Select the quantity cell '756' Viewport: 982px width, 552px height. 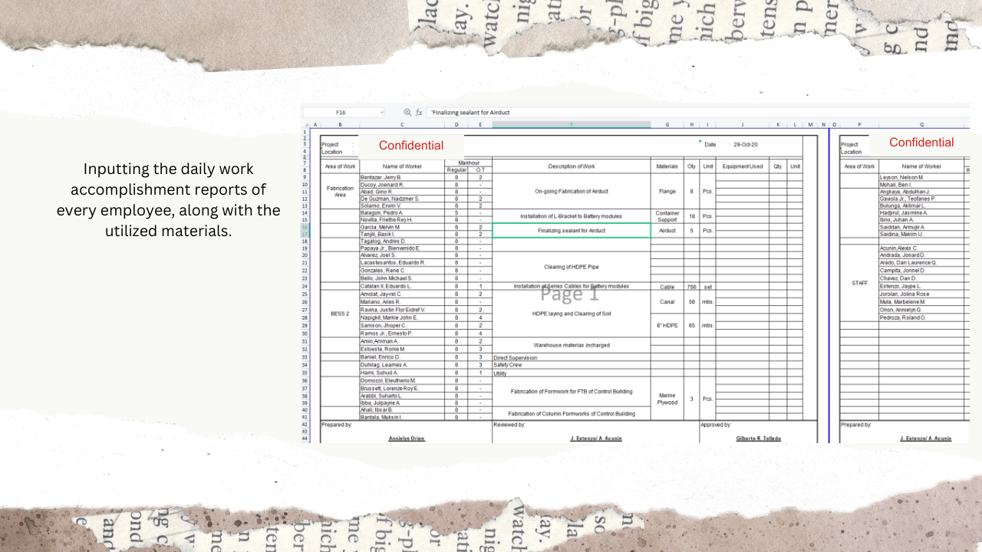(x=692, y=287)
